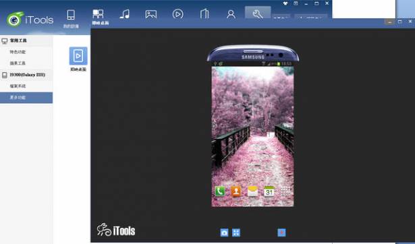The image size is (415, 244).
Task: Open the device tab with phone icon
Action: tap(71, 18)
